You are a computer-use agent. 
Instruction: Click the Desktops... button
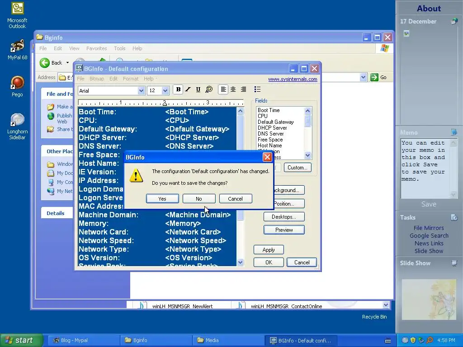click(x=284, y=216)
